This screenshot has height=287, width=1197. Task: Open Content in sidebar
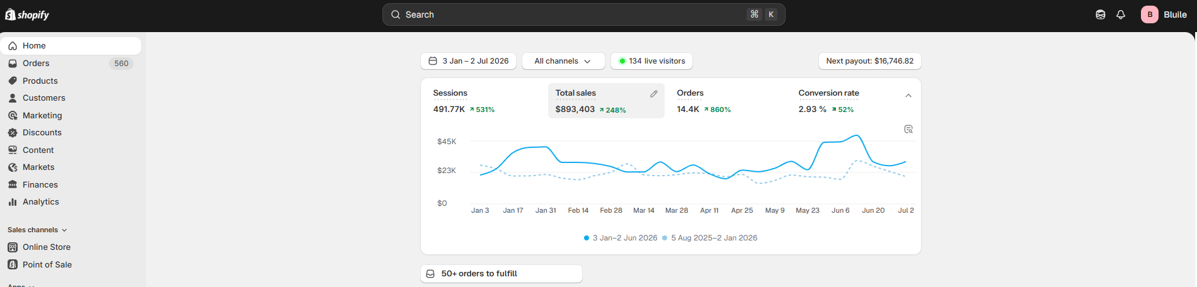click(x=71, y=150)
